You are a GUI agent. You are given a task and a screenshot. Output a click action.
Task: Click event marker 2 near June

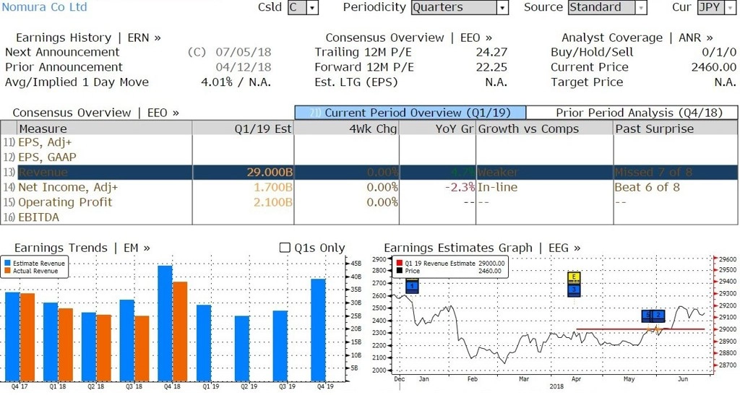click(x=658, y=316)
